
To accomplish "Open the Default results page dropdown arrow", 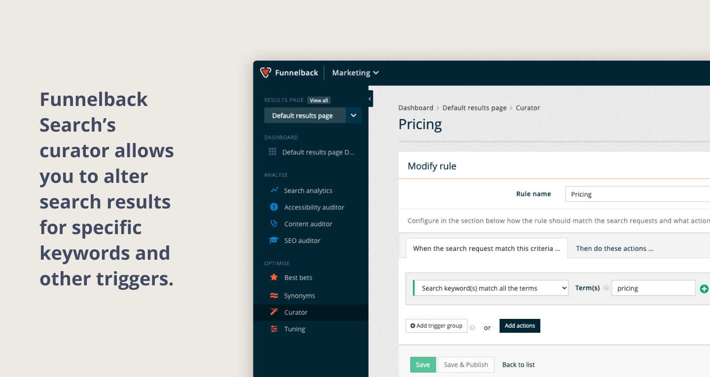I will 354,116.
